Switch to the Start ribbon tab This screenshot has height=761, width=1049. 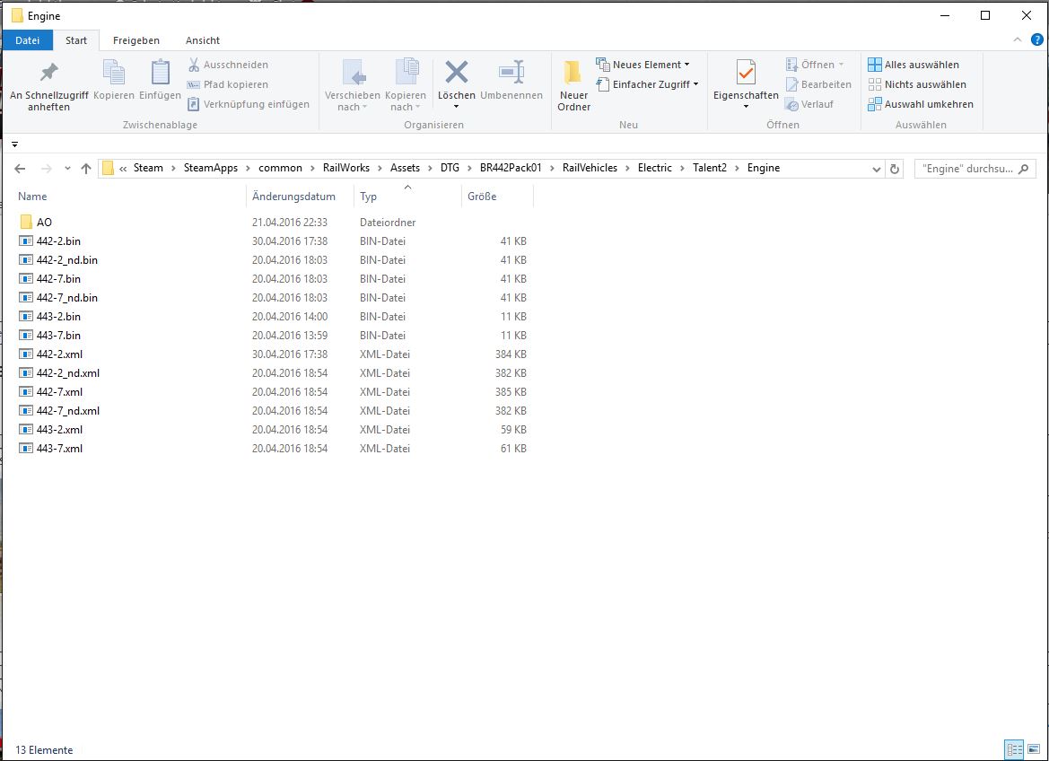tap(76, 40)
